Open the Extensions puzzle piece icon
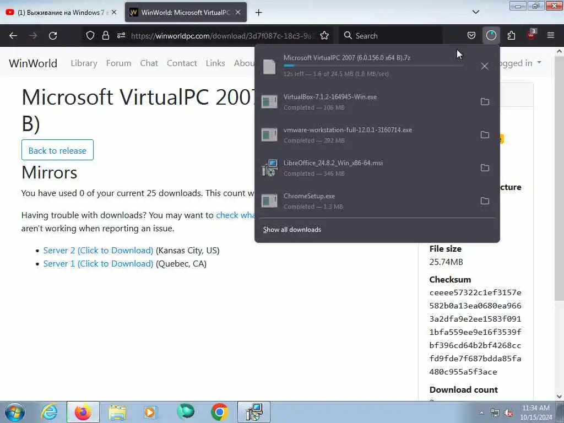The width and height of the screenshot is (564, 423). pyautogui.click(x=511, y=36)
